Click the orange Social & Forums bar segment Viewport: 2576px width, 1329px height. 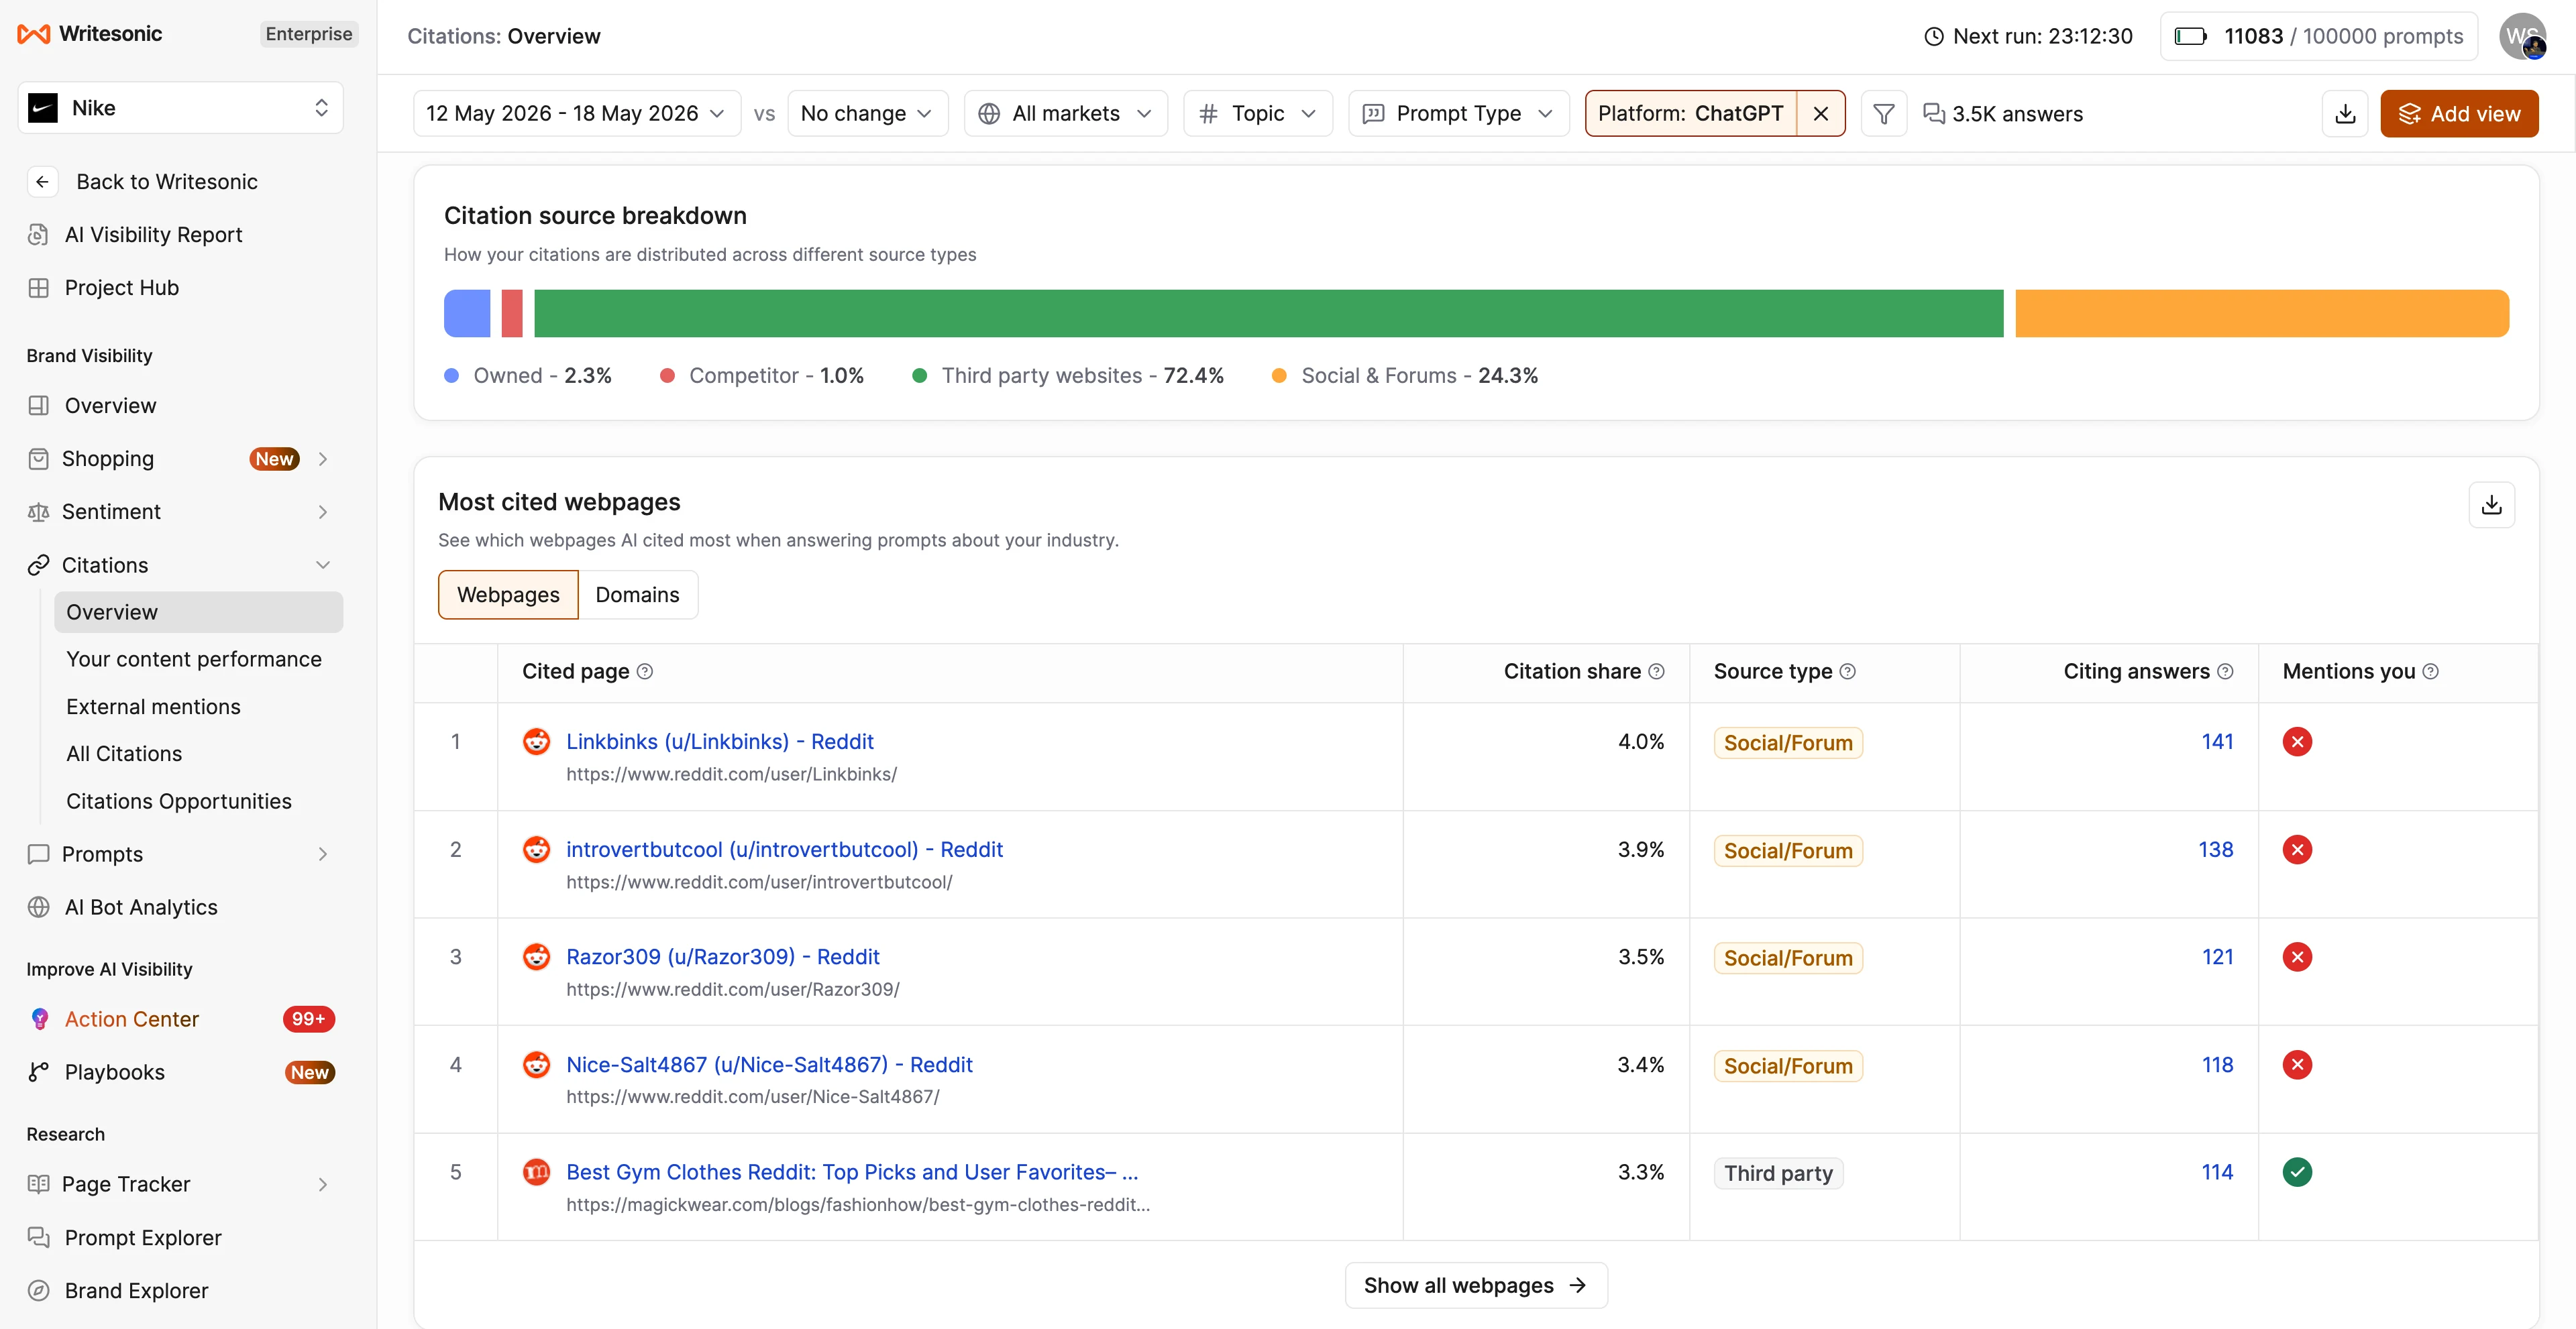pyautogui.click(x=2261, y=314)
